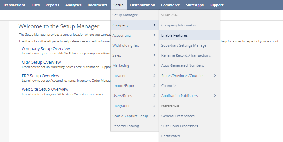Image resolution: width=283 pixels, height=142 pixels.
Task: Open the Customization menu
Action: pos(142,5)
